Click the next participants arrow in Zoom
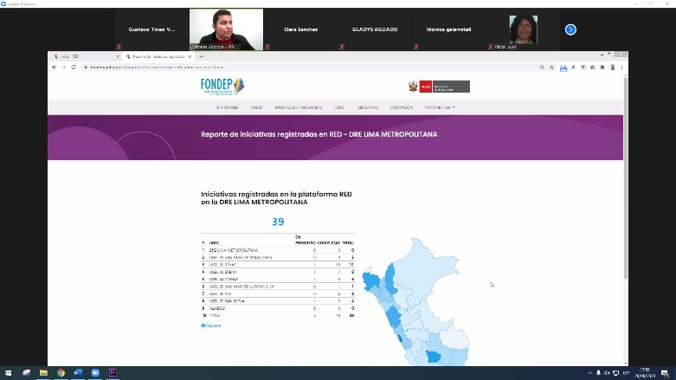676x380 pixels. pos(570,29)
